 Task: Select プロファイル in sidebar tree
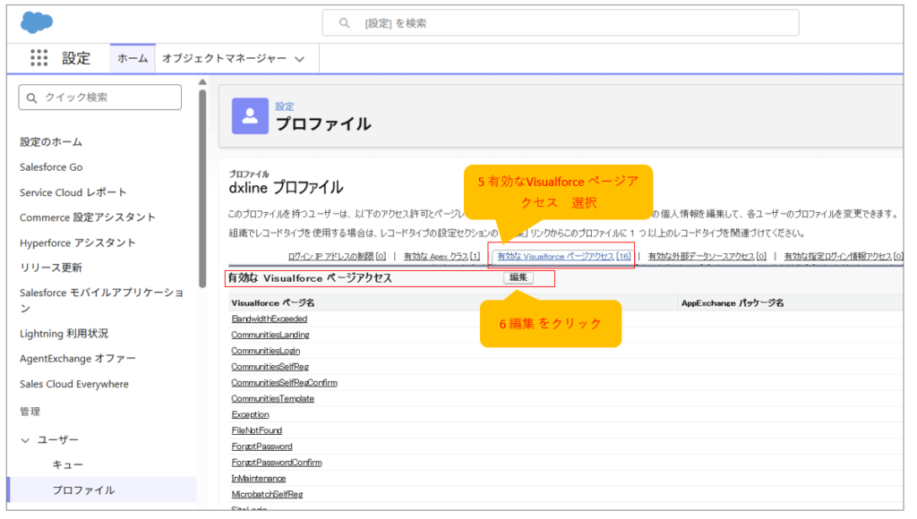(83, 489)
